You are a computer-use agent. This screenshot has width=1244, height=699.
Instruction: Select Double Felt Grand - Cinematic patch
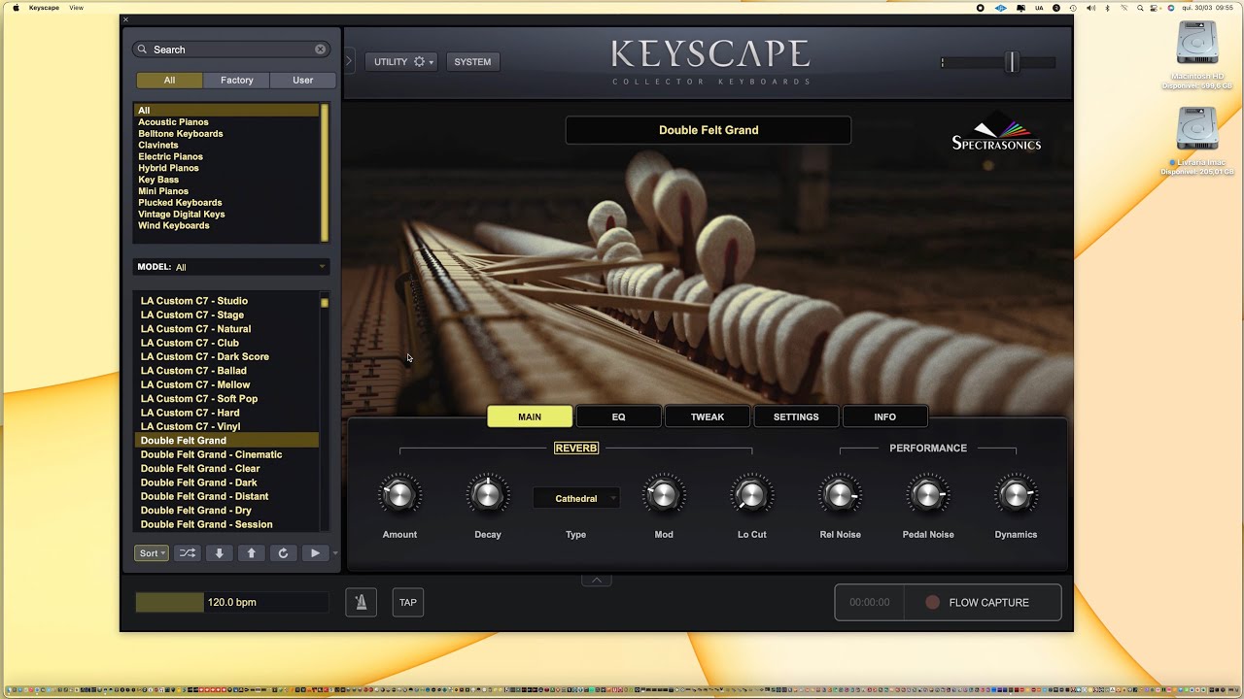(211, 454)
